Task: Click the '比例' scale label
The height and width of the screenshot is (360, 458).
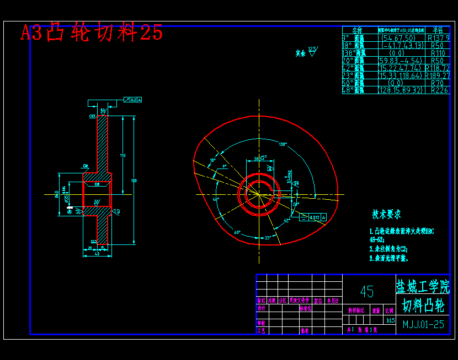Action: coord(390,310)
